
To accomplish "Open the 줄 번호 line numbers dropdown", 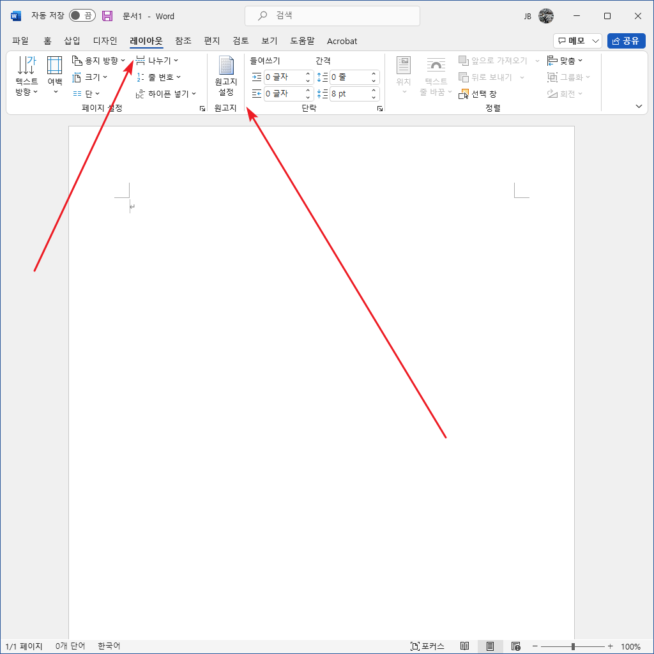I will [158, 77].
